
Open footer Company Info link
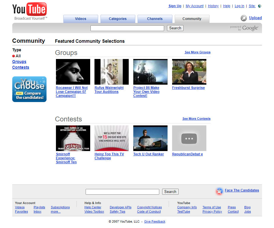tap(187, 207)
